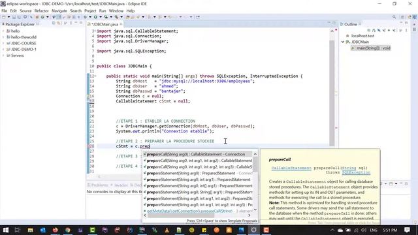Open File Explorer from the taskbar
The width and height of the screenshot is (418, 235).
[31, 230]
